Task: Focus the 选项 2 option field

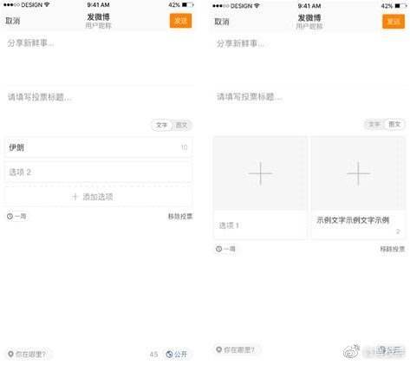Action: [98, 173]
